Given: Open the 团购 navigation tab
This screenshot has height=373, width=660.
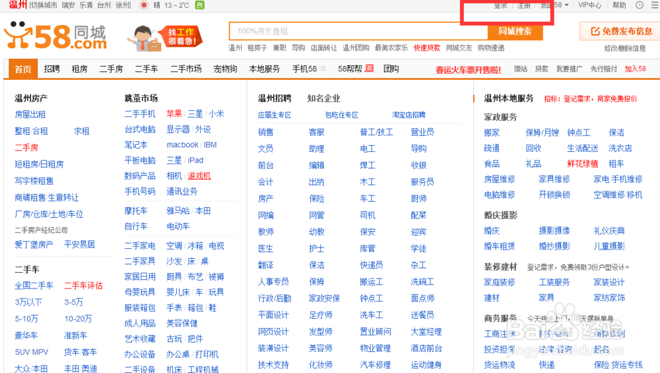Looking at the screenshot, I should [391, 69].
